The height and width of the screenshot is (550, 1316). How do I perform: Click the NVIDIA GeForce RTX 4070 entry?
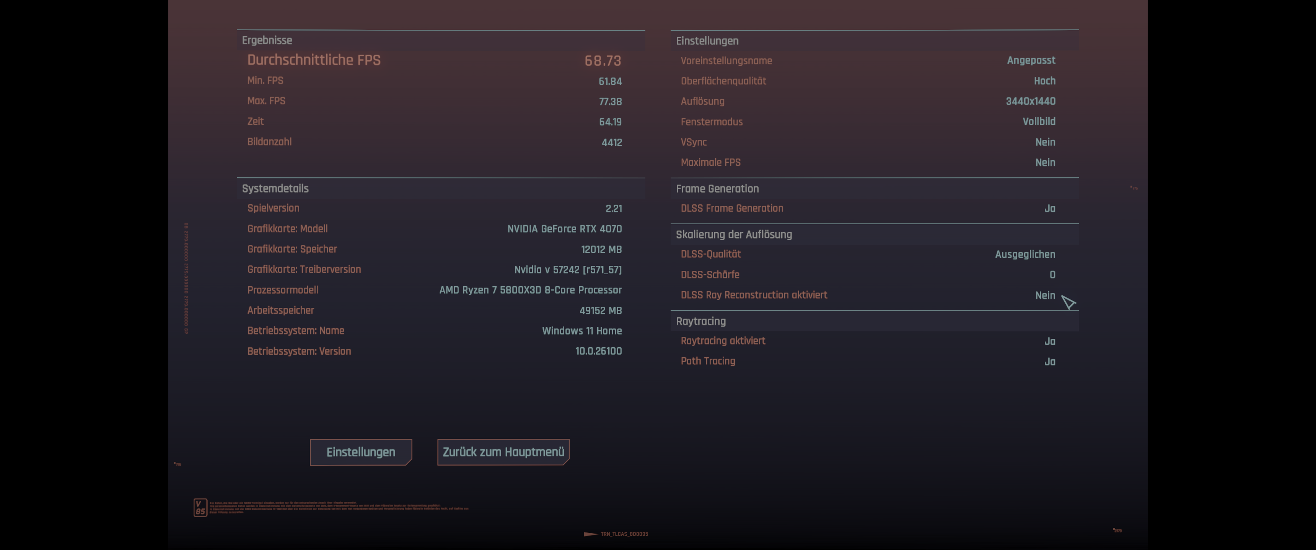click(564, 229)
